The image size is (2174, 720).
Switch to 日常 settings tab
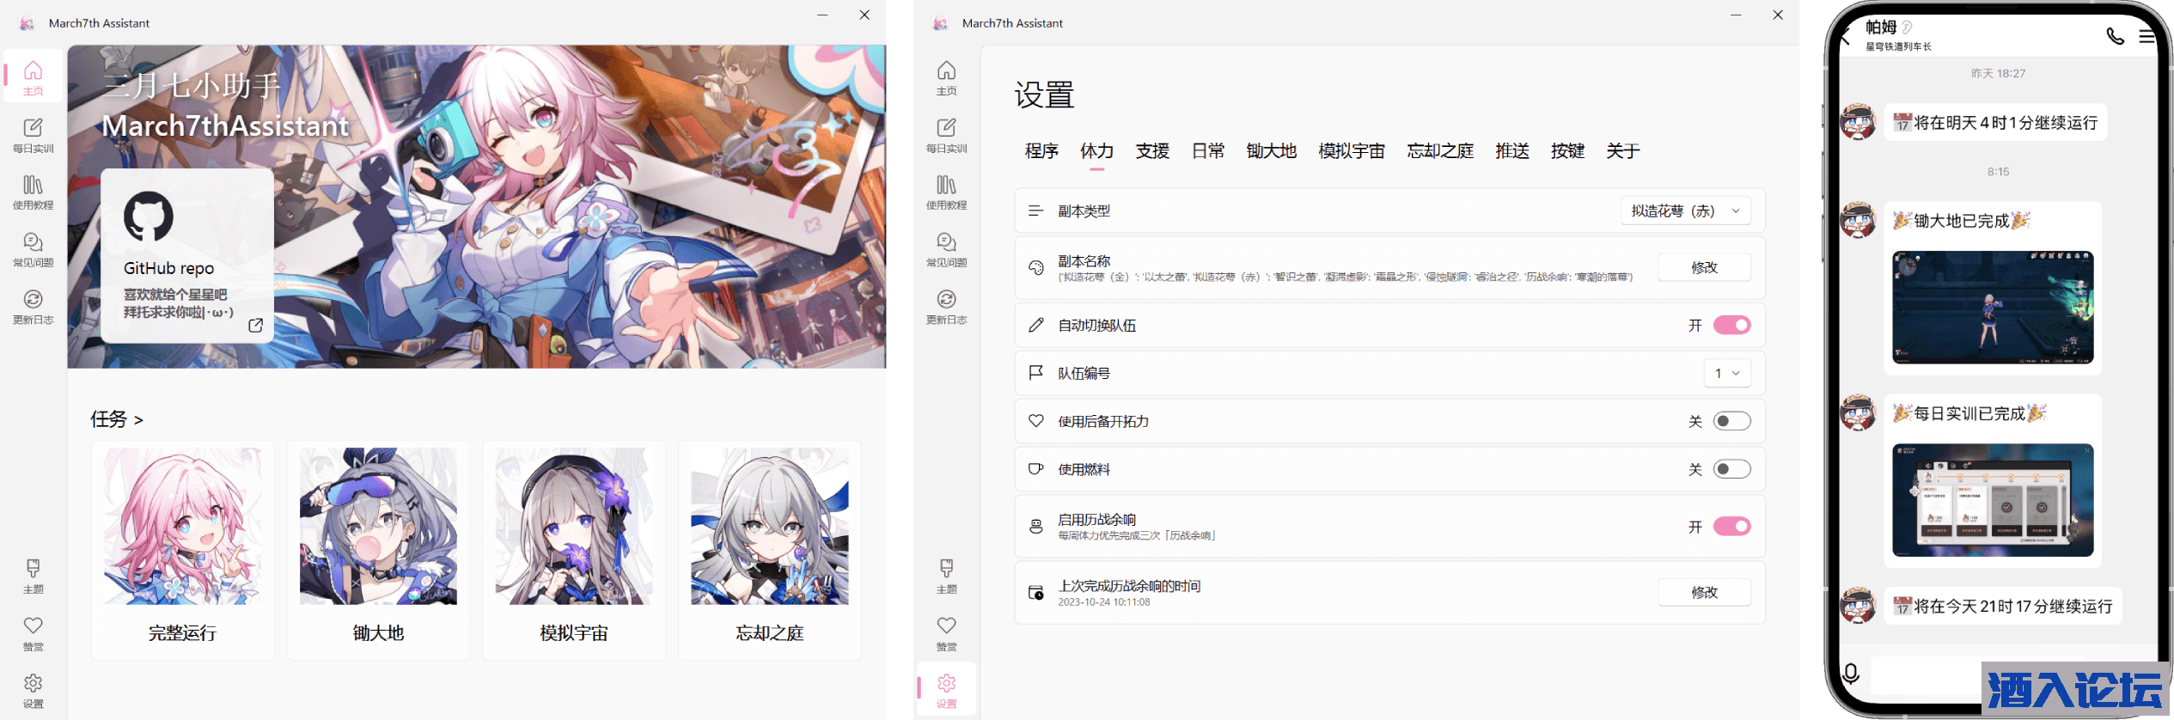pyautogui.click(x=1208, y=151)
